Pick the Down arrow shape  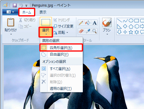119,32
